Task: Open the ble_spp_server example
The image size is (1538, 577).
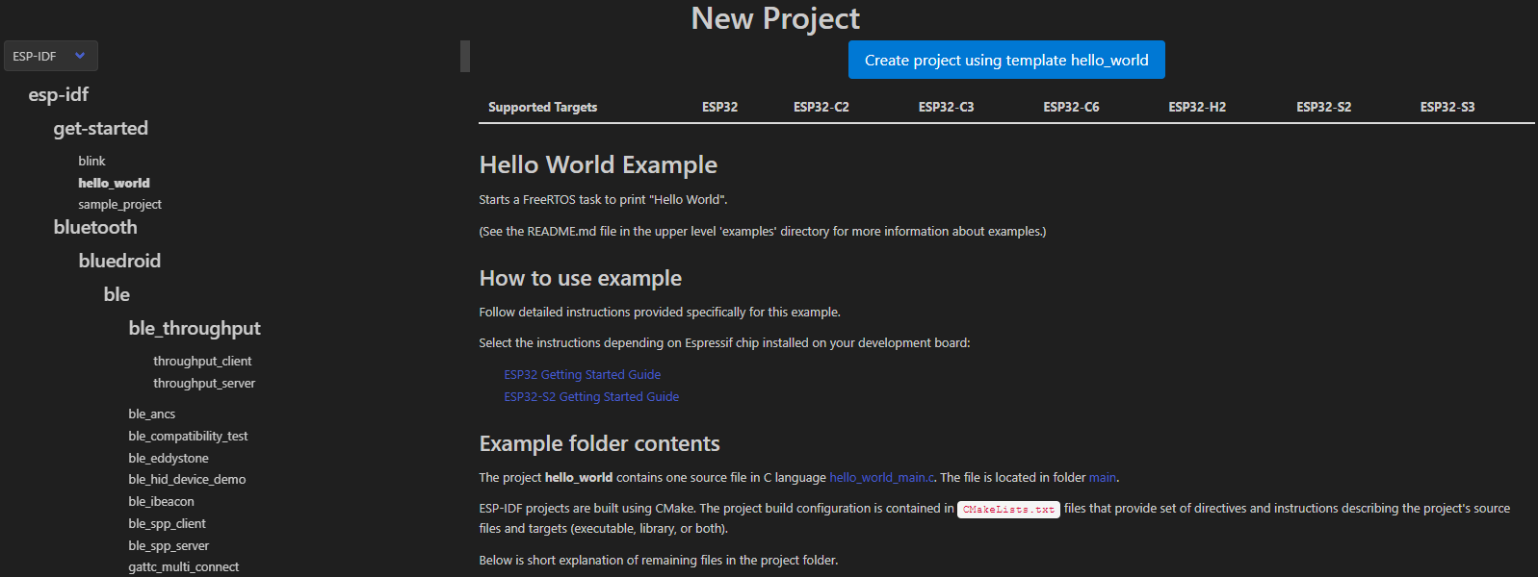Action: [x=169, y=545]
